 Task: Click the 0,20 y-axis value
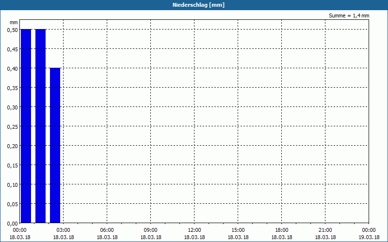click(x=13, y=146)
